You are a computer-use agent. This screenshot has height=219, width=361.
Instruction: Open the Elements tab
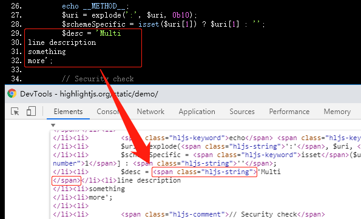pos(68,112)
